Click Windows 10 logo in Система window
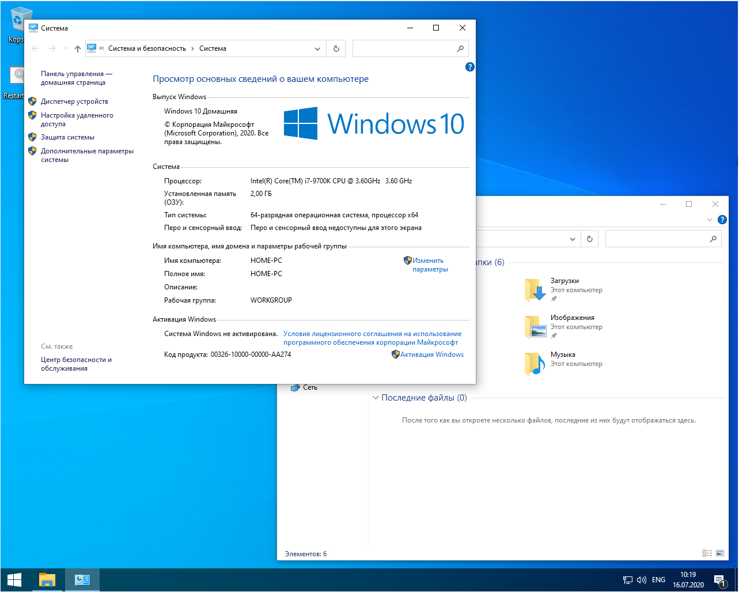Viewport: 739px width, 592px height. pos(373,123)
